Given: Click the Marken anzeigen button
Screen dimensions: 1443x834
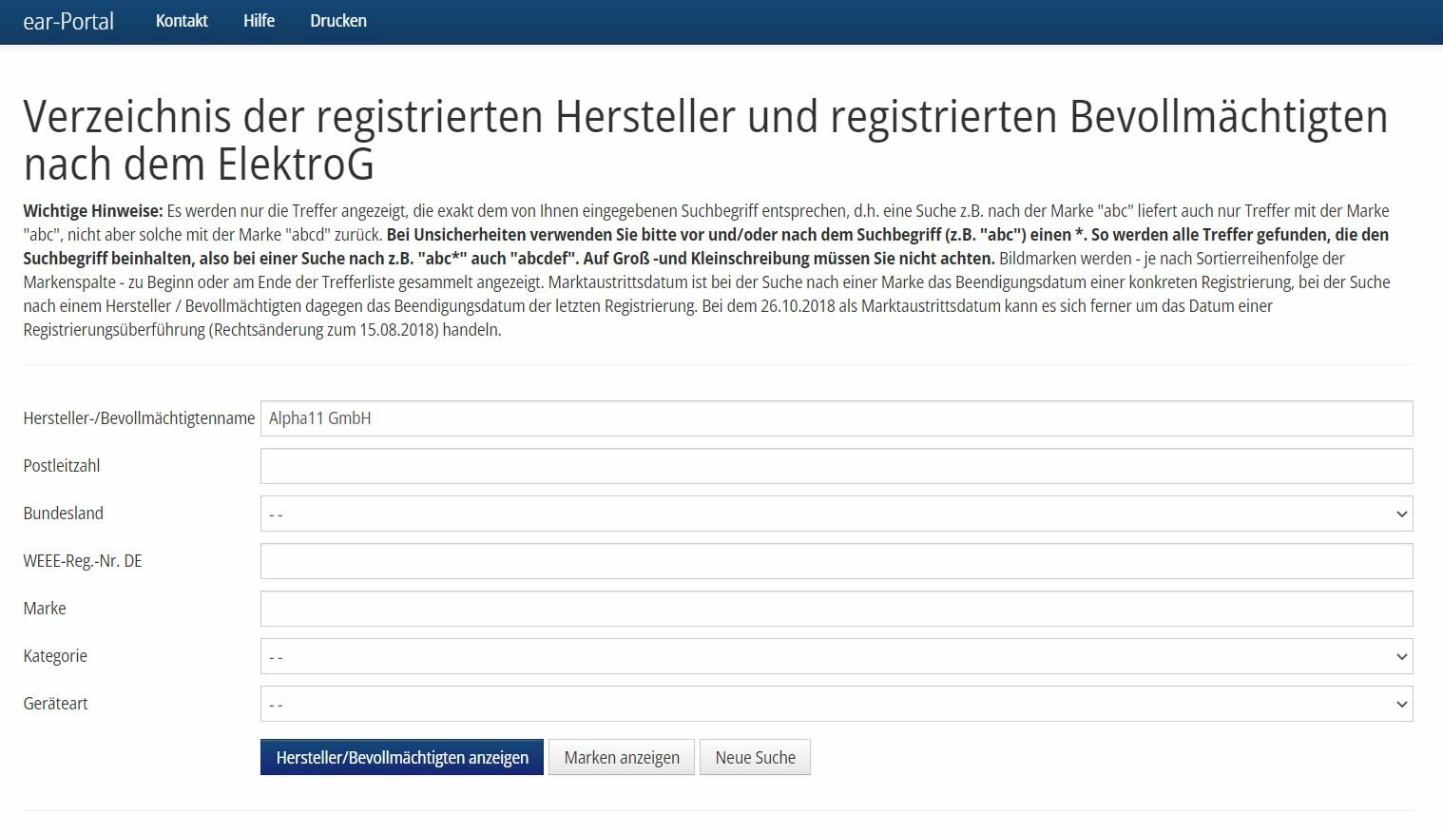Looking at the screenshot, I should pos(622,758).
